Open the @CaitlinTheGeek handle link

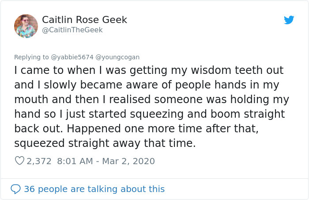coord(72,30)
